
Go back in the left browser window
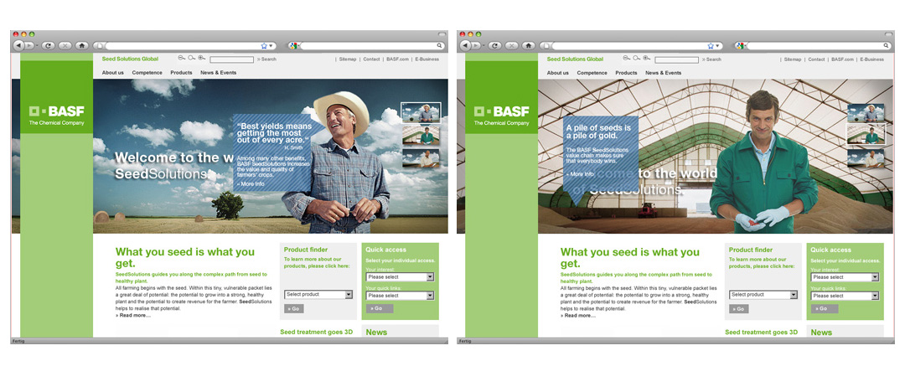point(18,45)
